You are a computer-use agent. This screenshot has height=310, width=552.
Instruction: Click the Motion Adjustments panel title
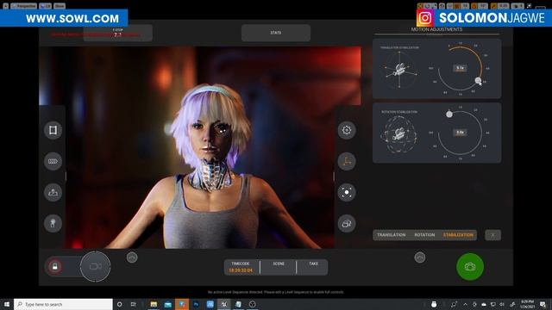[436, 29]
